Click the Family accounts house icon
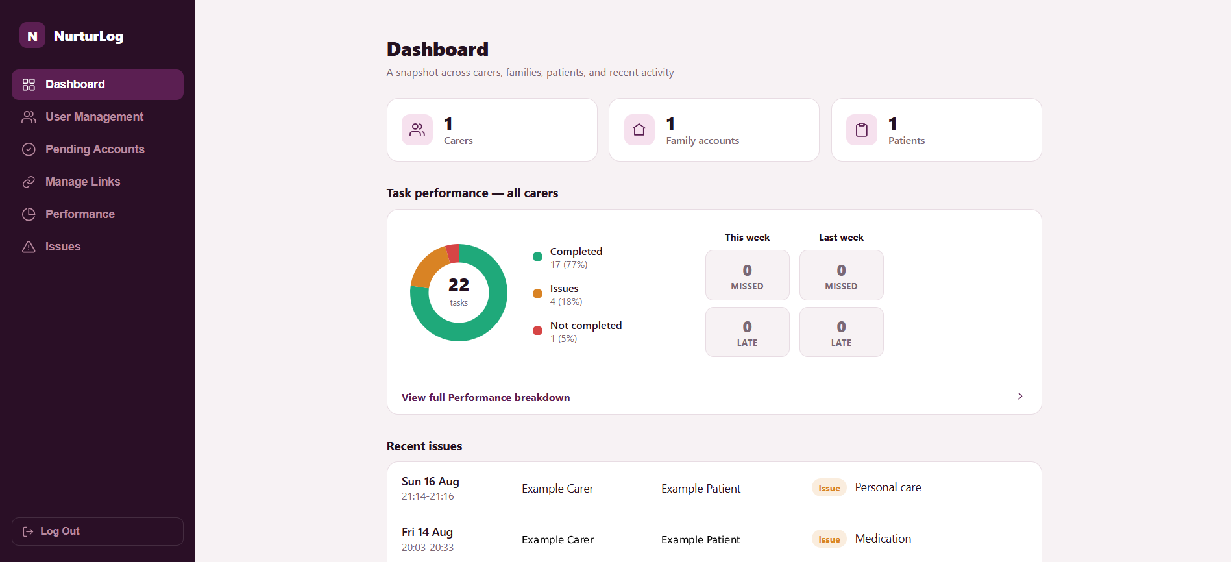1231x562 pixels. [639, 130]
